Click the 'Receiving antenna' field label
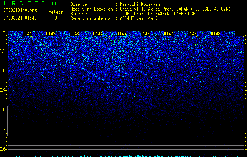Screen dimensions: 247x157 coord(90,18)
